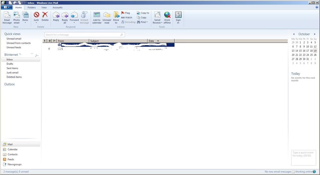The height and width of the screenshot is (175, 320).
Task: Open the Move to folder option
Action: click(x=116, y=18)
